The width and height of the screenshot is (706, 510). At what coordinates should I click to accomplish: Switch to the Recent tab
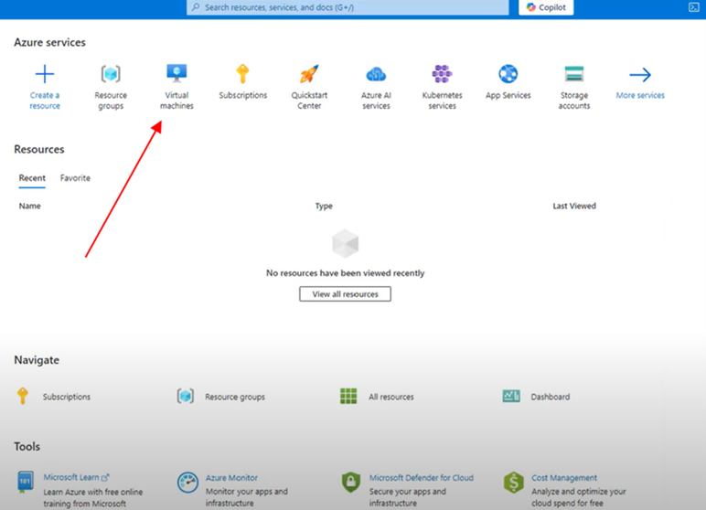point(32,178)
